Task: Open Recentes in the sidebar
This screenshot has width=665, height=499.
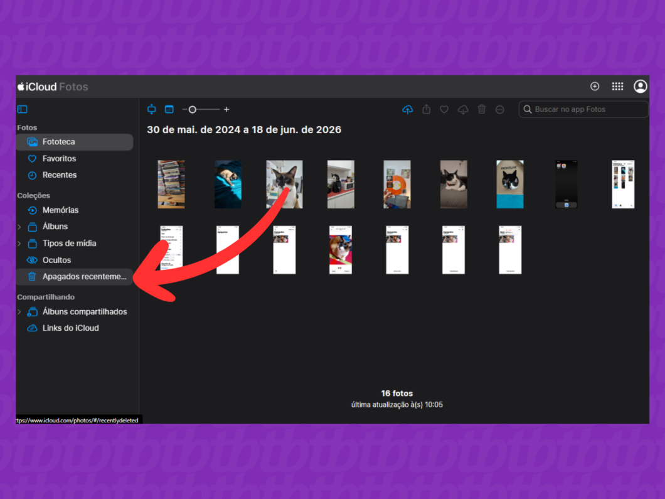Action: (60, 175)
